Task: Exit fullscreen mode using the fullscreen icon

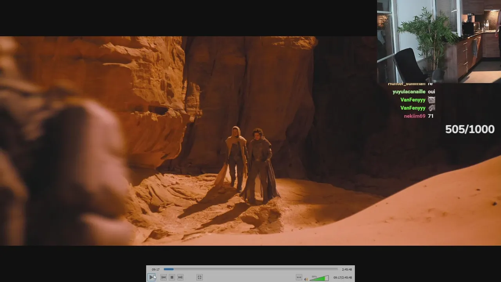Action: pyautogui.click(x=199, y=277)
